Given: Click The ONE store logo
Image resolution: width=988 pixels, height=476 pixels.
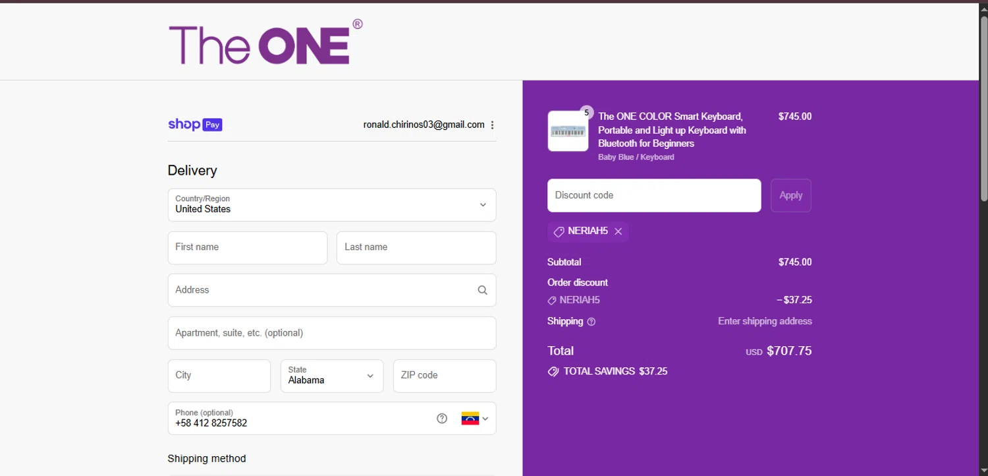Looking at the screenshot, I should (265, 42).
